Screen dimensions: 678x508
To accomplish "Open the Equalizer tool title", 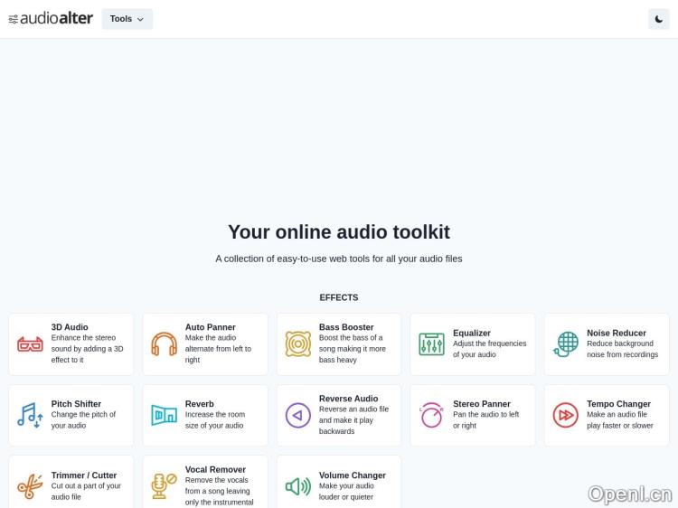I will point(472,333).
